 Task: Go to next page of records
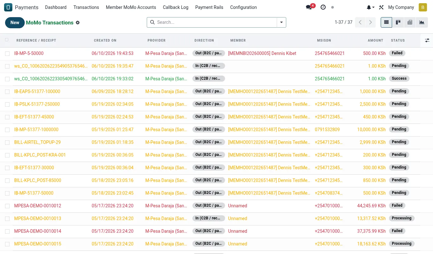pyautogui.click(x=370, y=22)
